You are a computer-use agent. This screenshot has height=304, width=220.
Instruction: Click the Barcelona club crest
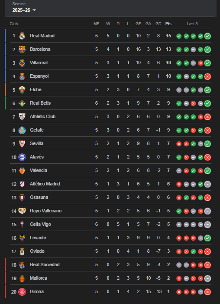click(22, 49)
